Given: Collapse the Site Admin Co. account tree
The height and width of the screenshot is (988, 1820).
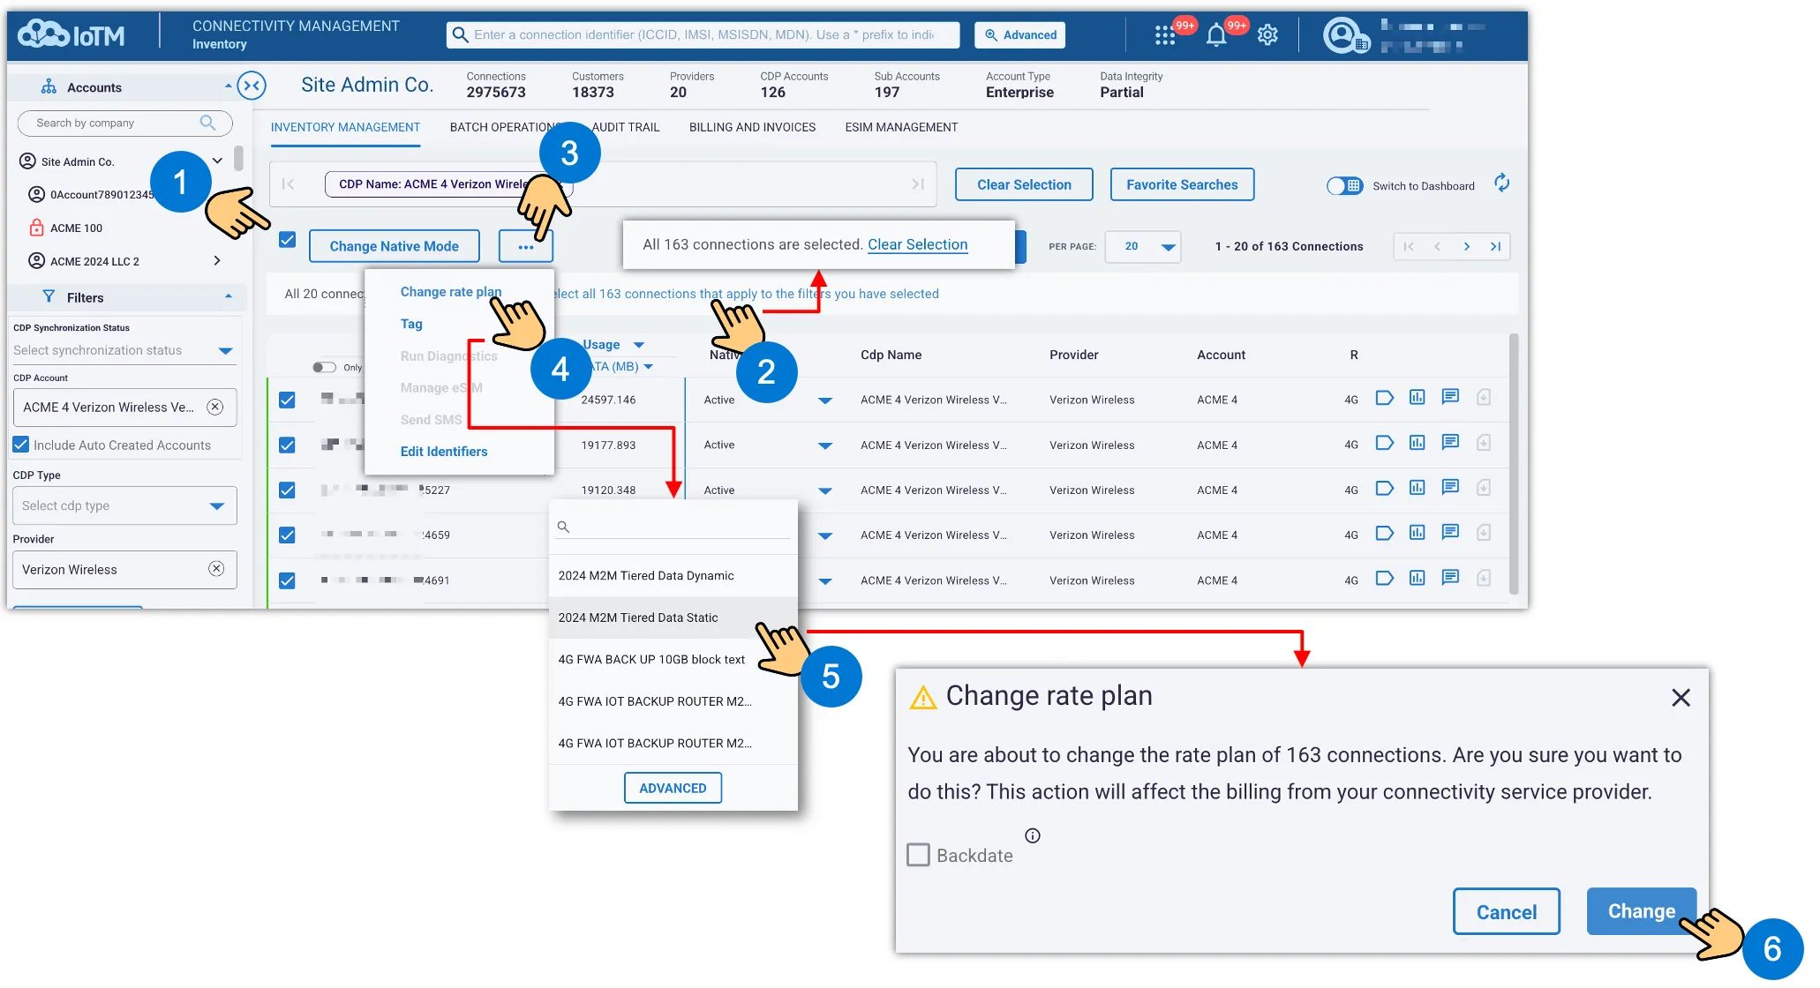Looking at the screenshot, I should click(217, 161).
